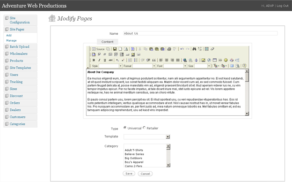This screenshot has width=292, height=182.
Task: Insert a smiley emoticon
Action: (x=226, y=60)
